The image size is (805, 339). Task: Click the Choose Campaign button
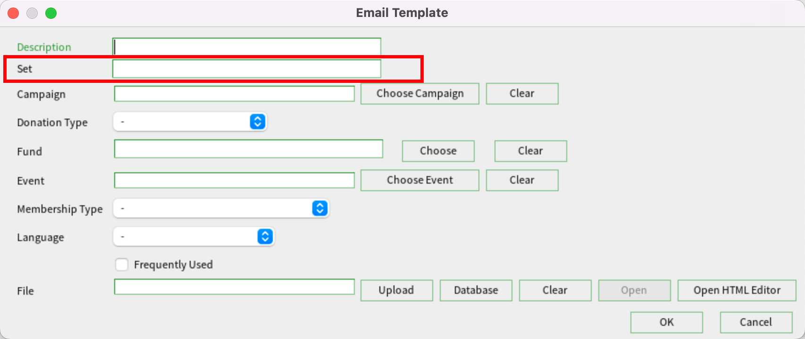tap(419, 93)
